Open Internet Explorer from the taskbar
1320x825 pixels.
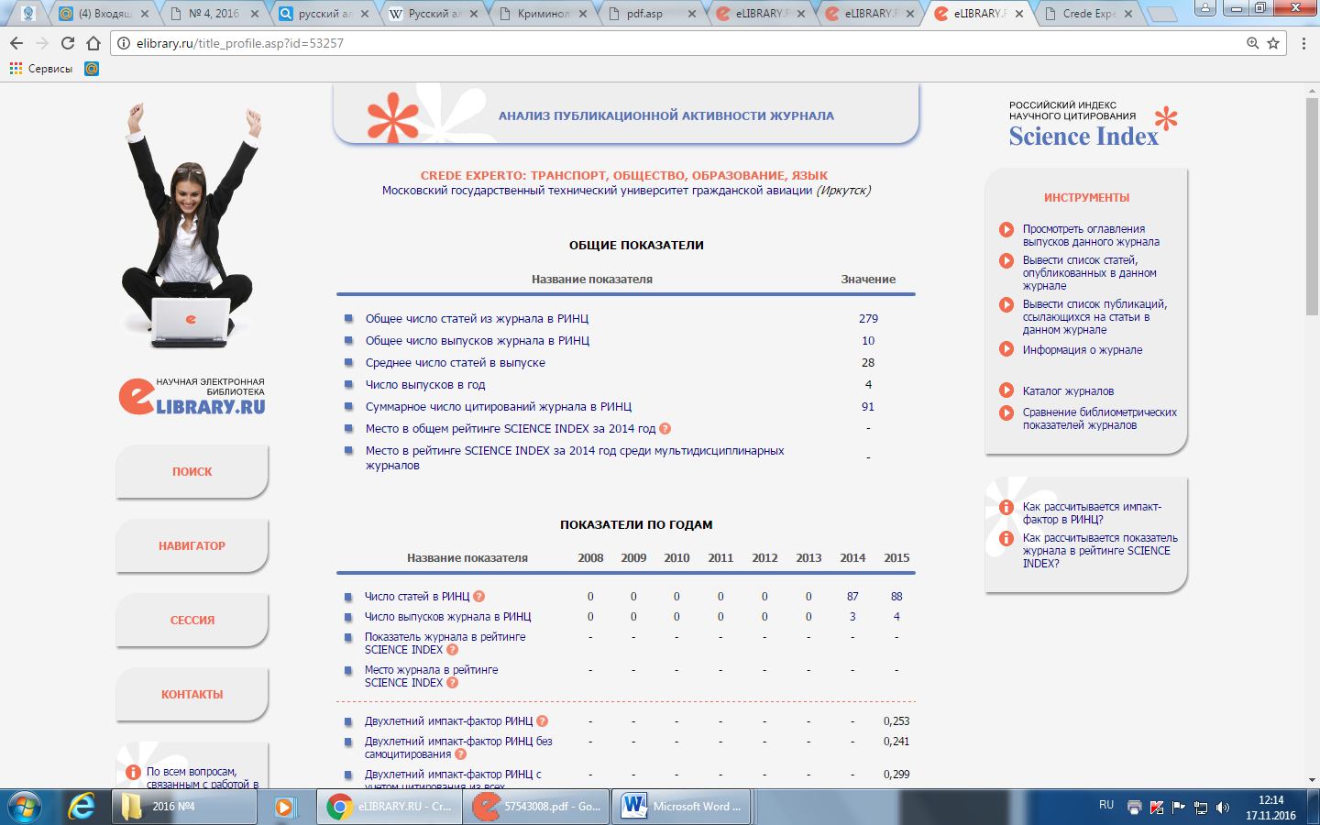point(82,807)
